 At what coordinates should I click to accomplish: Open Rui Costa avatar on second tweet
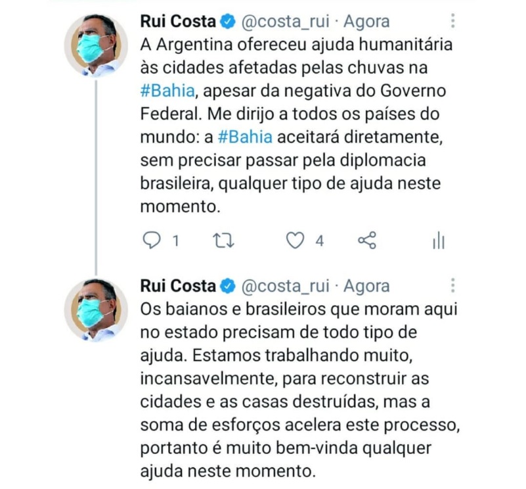(x=96, y=310)
